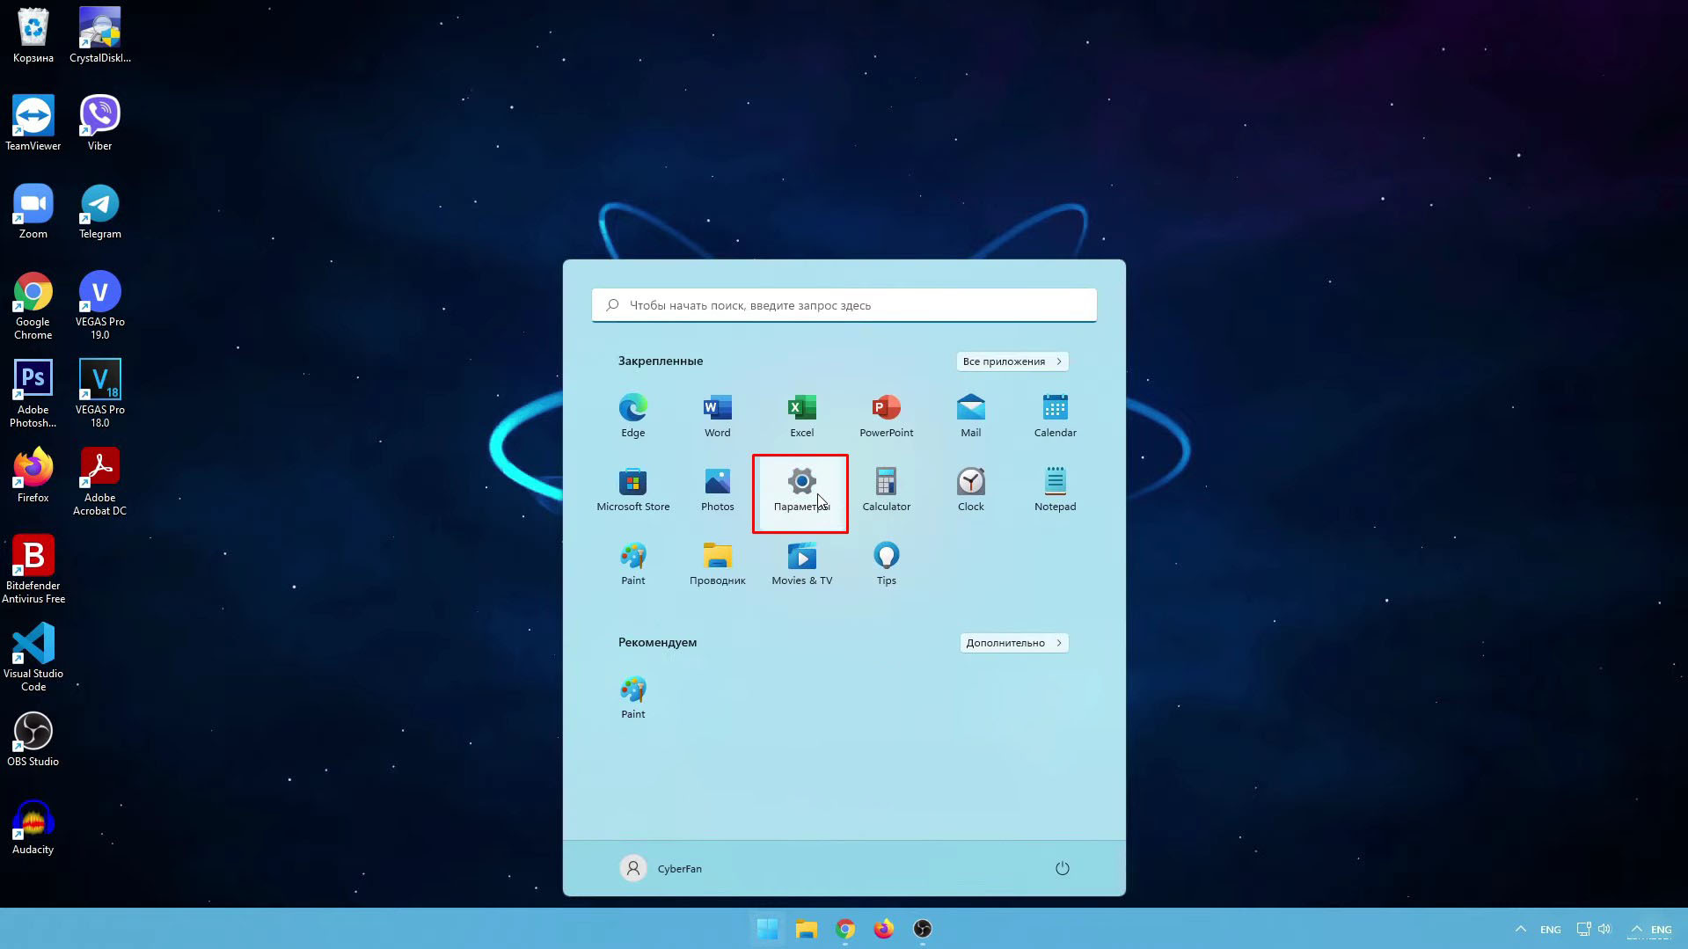Expand all apps via Все приложения
Screen dimensions: 1688x949
coord(1012,361)
